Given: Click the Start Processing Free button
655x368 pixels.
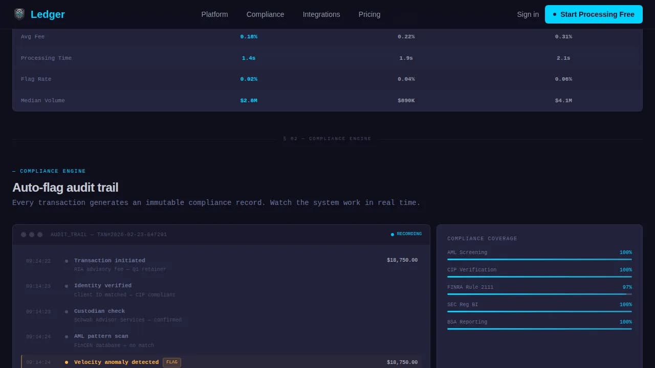Looking at the screenshot, I should (594, 14).
